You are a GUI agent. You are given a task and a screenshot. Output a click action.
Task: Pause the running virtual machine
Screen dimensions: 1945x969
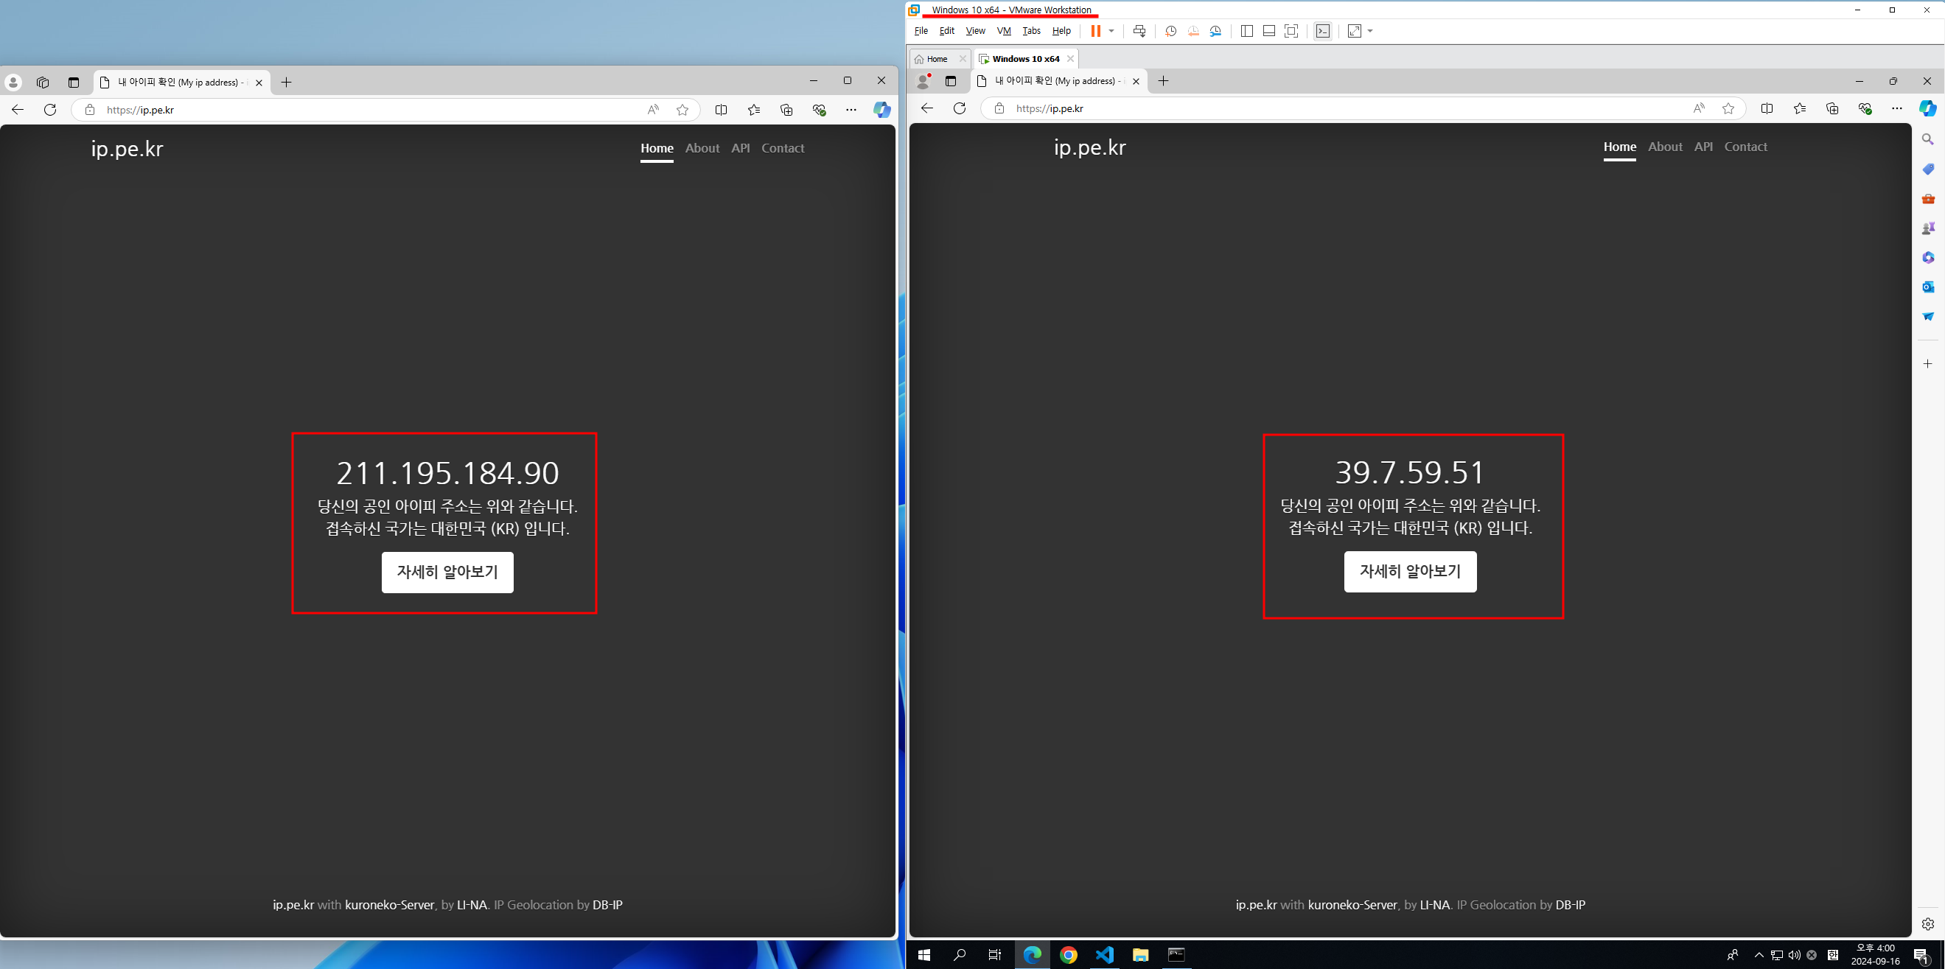(1095, 31)
